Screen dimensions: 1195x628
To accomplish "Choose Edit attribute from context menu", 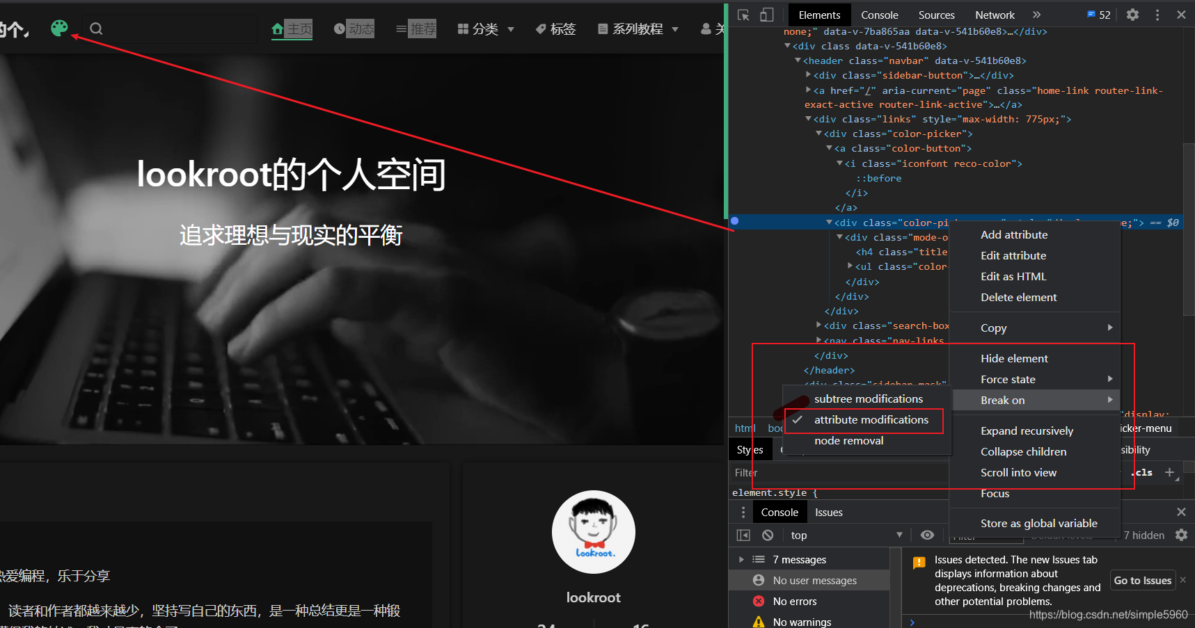I will coord(1013,256).
